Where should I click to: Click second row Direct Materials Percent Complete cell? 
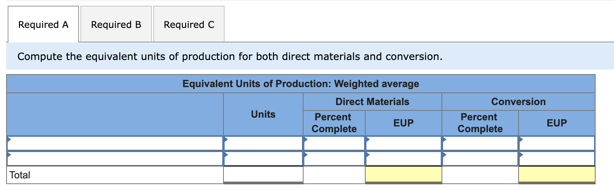[334, 159]
